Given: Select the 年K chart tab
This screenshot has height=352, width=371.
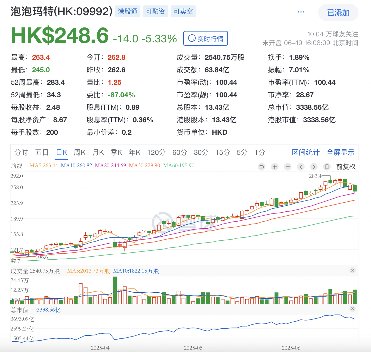Looking at the screenshot, I should pos(135,152).
